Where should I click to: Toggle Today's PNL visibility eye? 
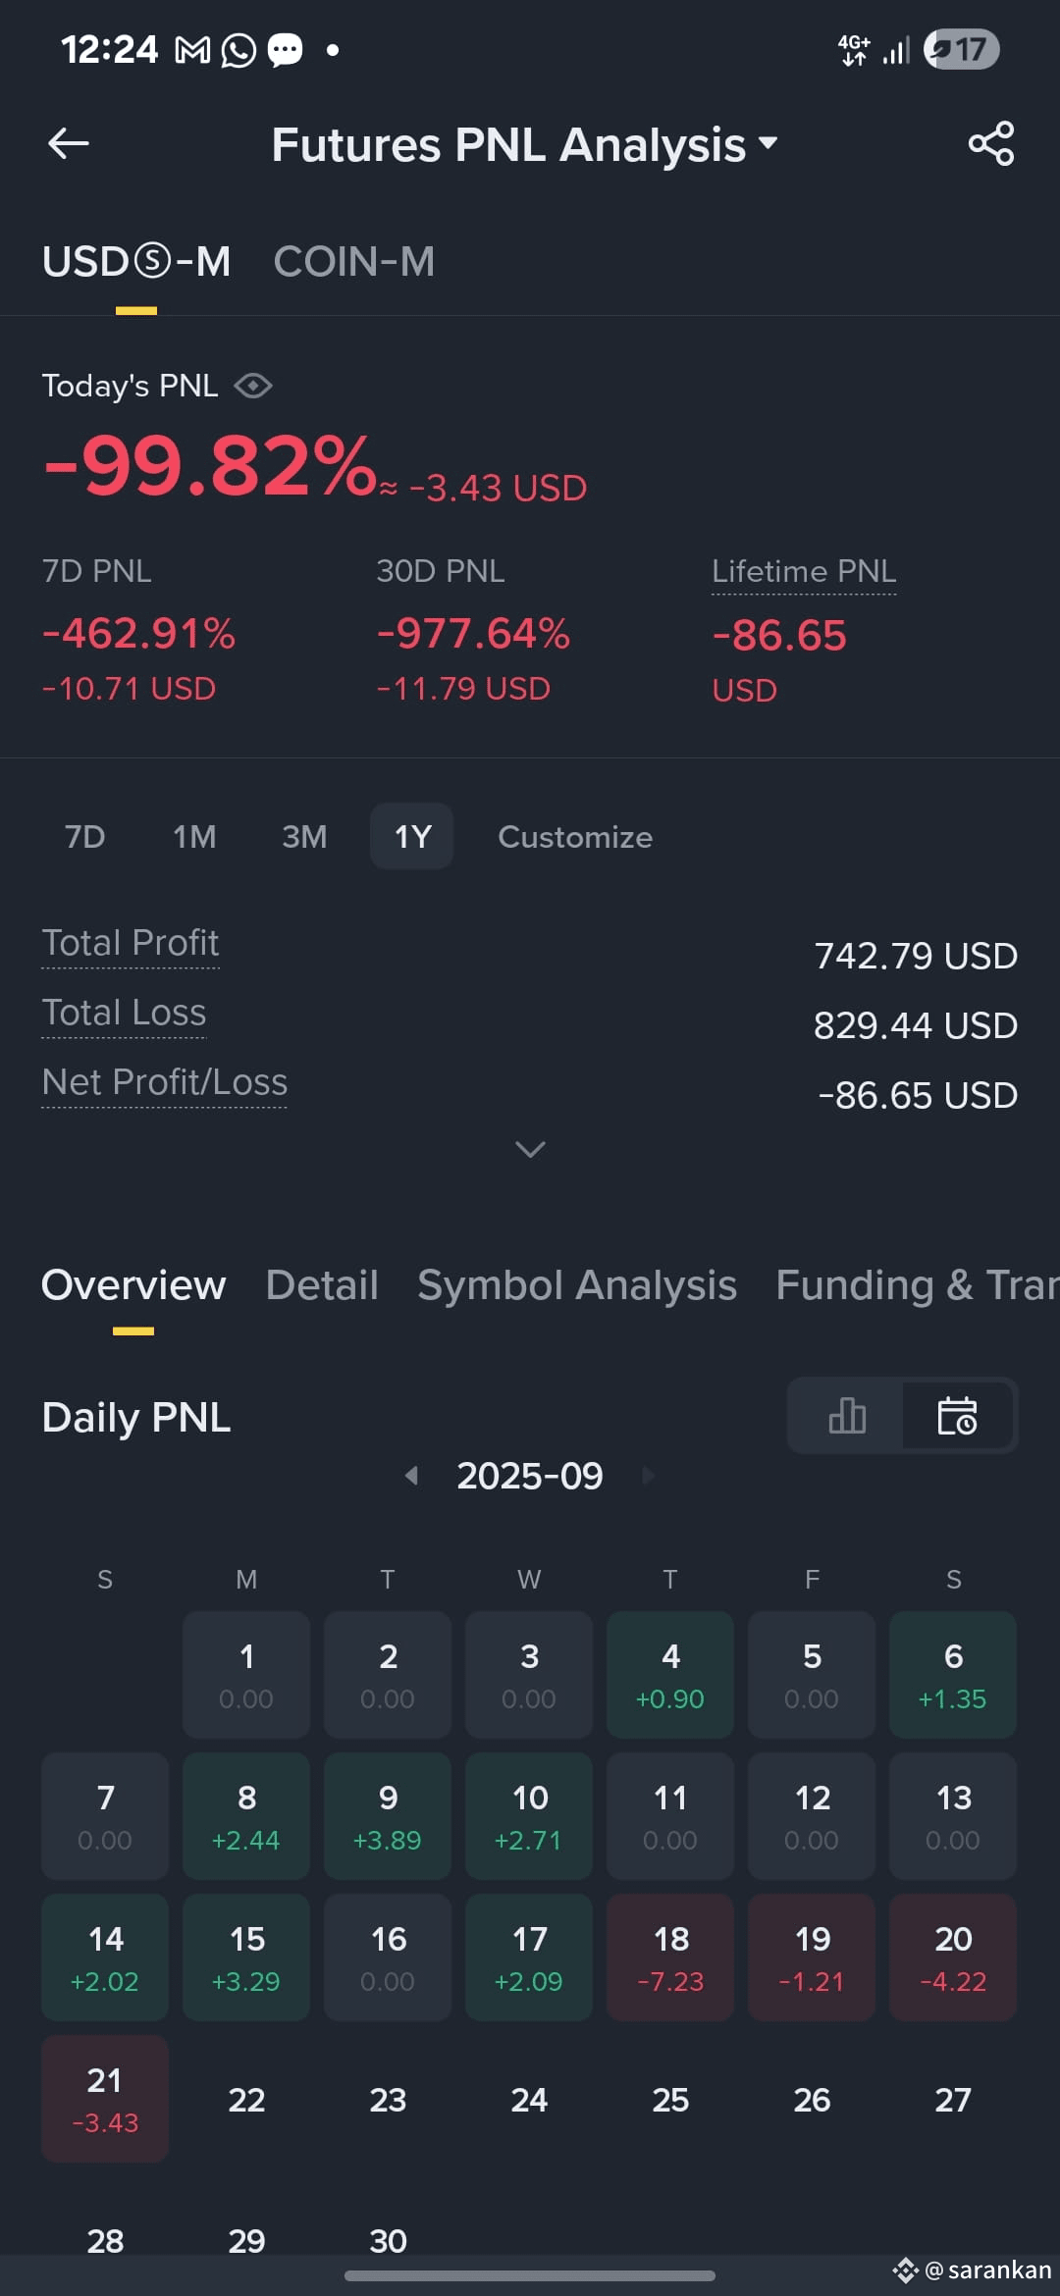click(253, 386)
